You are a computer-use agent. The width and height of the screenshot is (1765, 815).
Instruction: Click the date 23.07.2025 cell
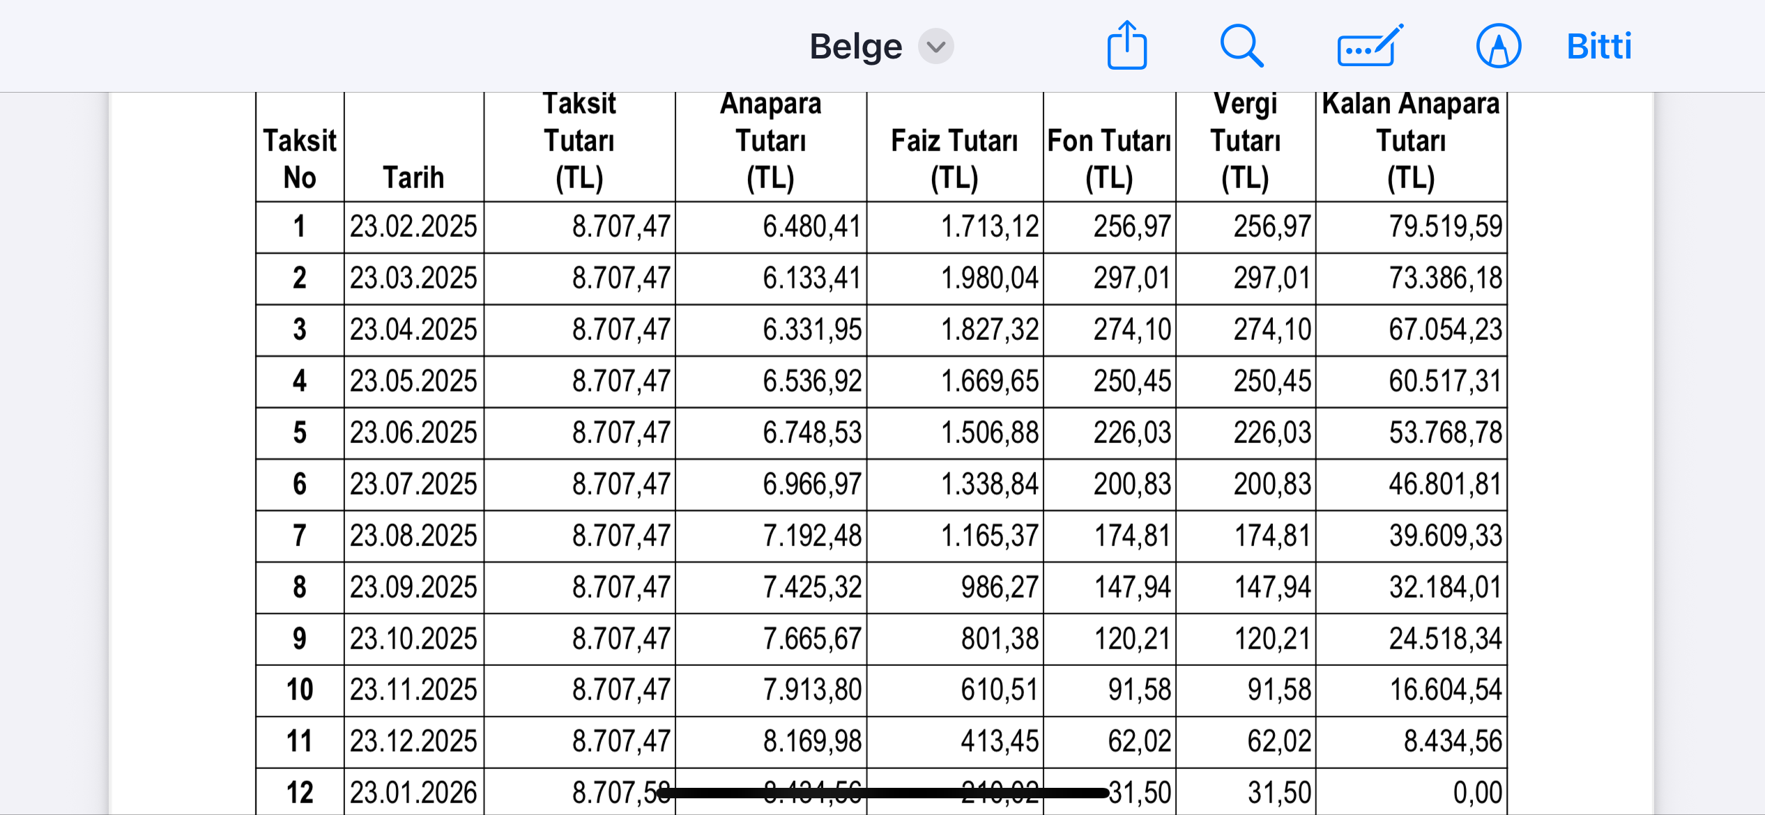413,485
